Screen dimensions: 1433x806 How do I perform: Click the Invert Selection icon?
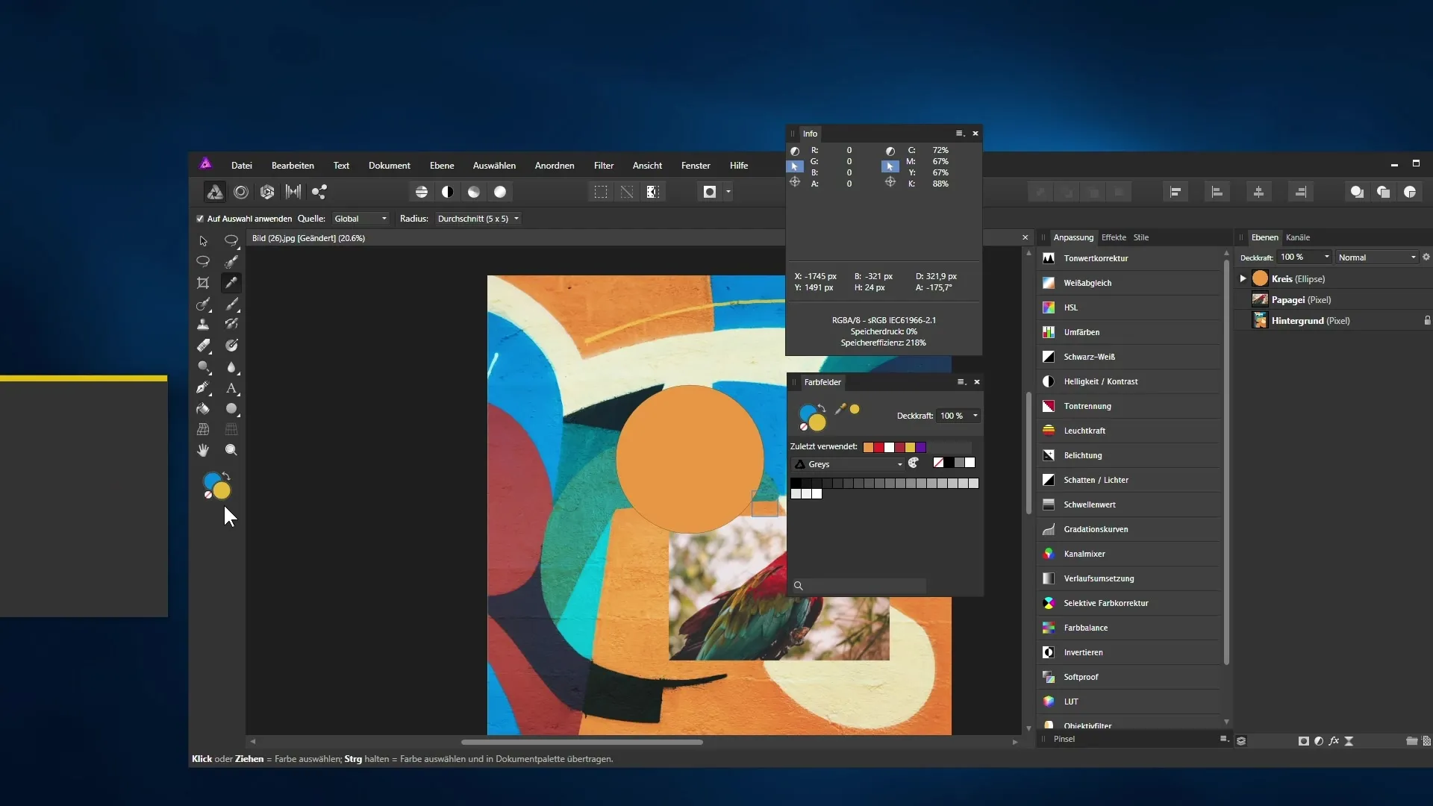[x=653, y=192]
